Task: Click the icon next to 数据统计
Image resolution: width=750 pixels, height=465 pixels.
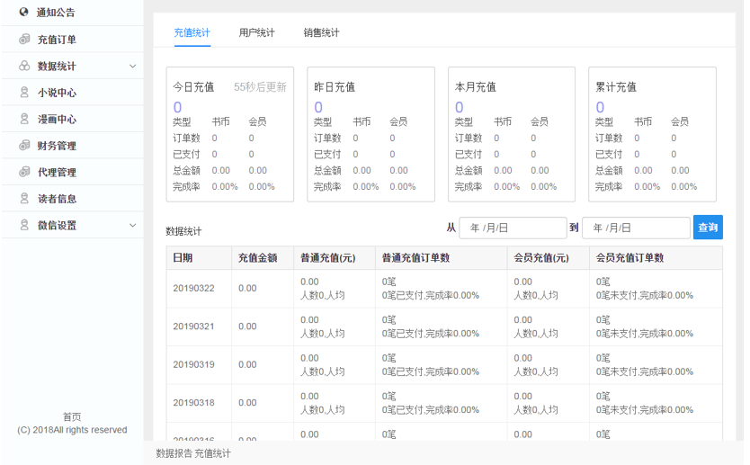Action: [24, 66]
